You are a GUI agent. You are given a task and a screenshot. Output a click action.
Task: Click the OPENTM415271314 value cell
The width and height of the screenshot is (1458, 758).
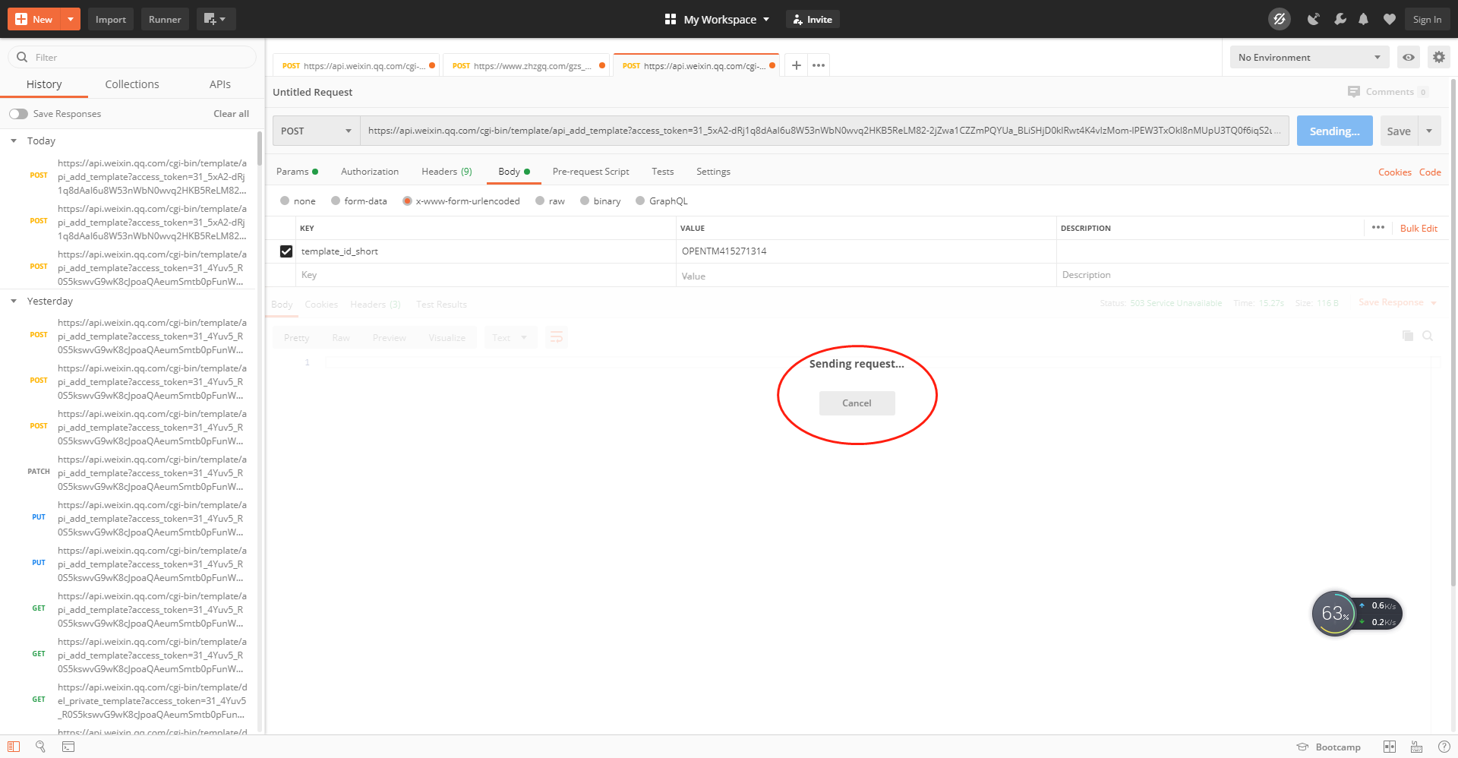866,251
